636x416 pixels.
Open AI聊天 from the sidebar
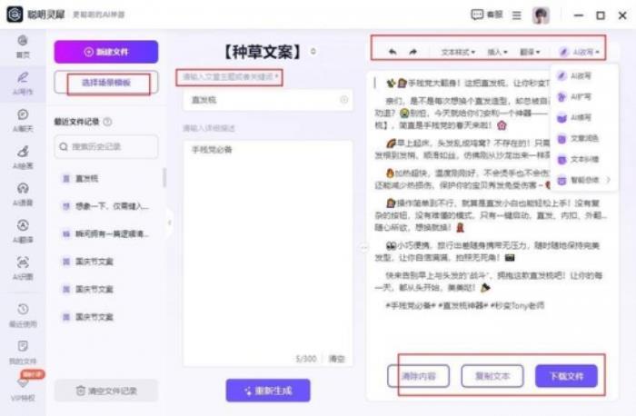click(23, 121)
